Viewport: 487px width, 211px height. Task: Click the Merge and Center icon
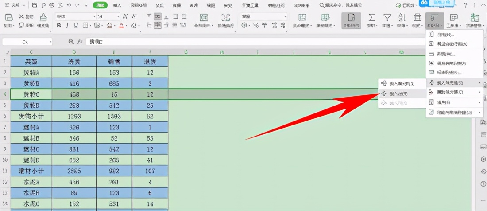pyautogui.click(x=204, y=17)
